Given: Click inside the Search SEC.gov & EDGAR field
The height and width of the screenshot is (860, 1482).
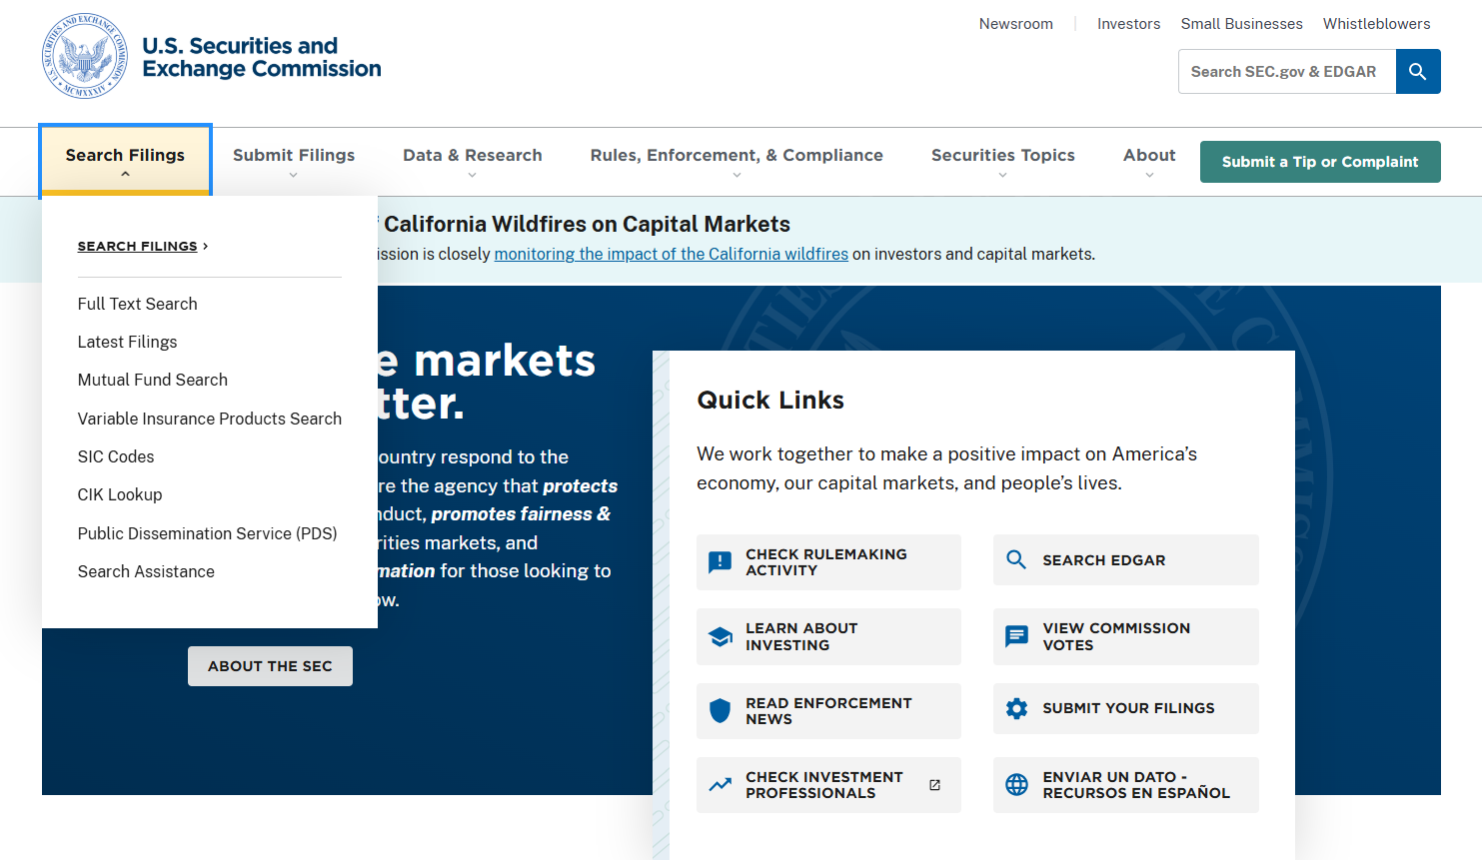Looking at the screenshot, I should click(1284, 71).
